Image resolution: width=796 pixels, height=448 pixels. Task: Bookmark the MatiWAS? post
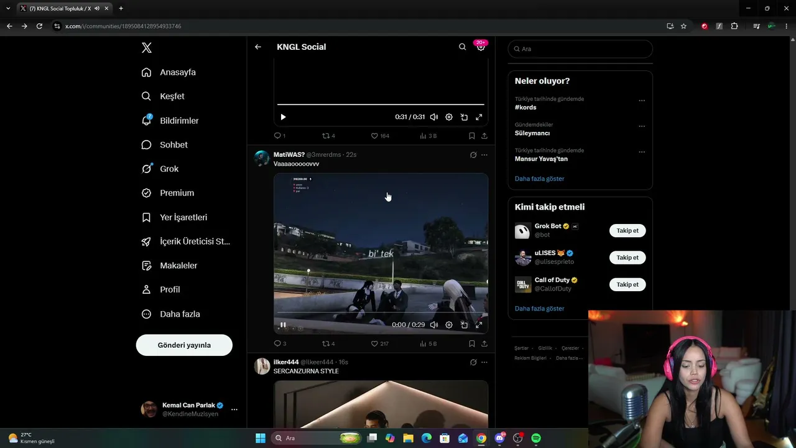click(x=472, y=343)
